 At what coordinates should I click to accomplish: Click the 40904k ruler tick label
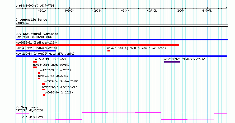pyautogui.click(x=124, y=11)
